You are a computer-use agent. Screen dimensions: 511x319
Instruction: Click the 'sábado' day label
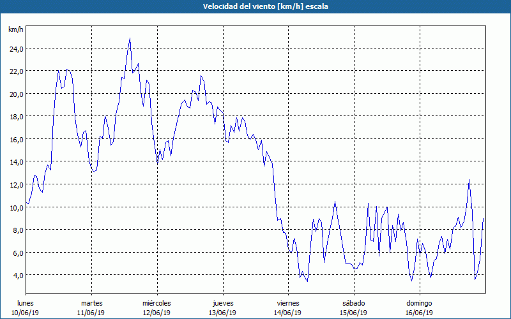[354, 303]
